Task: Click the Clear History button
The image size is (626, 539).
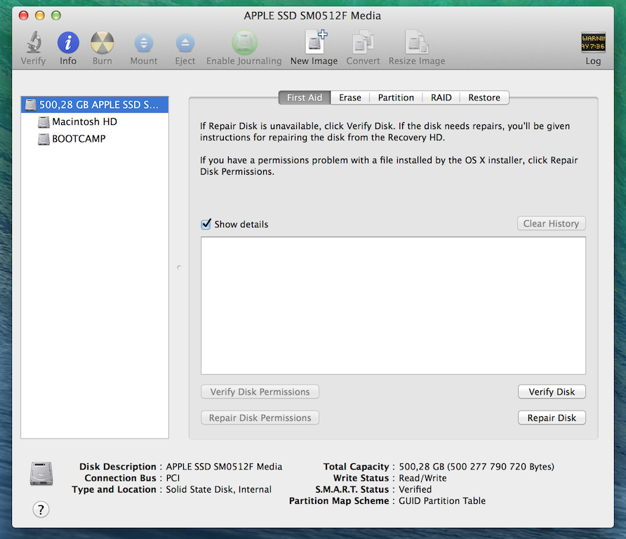Action: click(552, 224)
